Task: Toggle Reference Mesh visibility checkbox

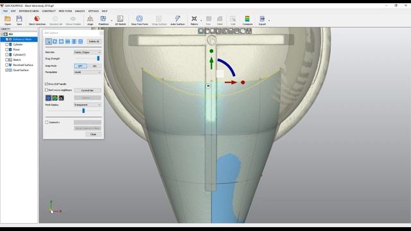Action: tap(7, 39)
